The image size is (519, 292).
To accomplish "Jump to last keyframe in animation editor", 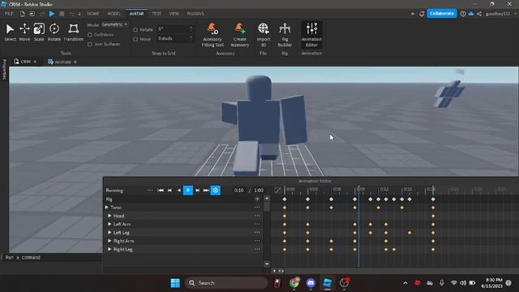I will (206, 191).
